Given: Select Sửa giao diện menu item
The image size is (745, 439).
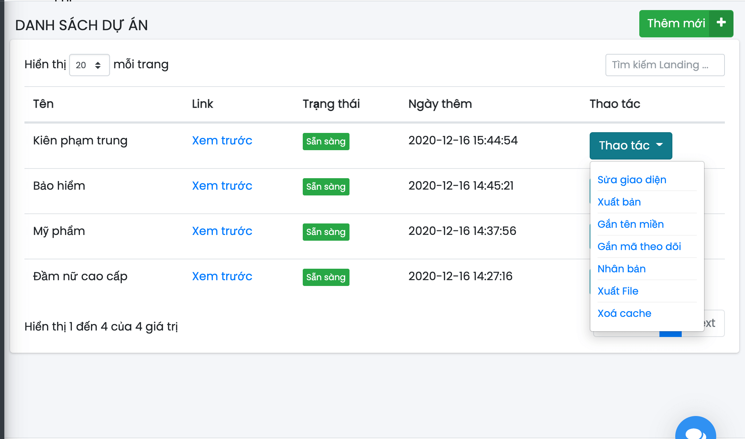Looking at the screenshot, I should pos(632,180).
